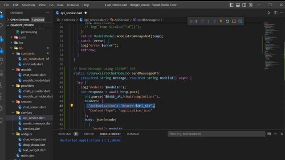Collapse the lib folder
This screenshot has width=285, height=160.
tap(21, 48)
